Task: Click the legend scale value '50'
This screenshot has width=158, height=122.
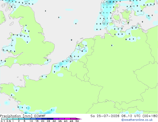Action: [x=77, y=121]
